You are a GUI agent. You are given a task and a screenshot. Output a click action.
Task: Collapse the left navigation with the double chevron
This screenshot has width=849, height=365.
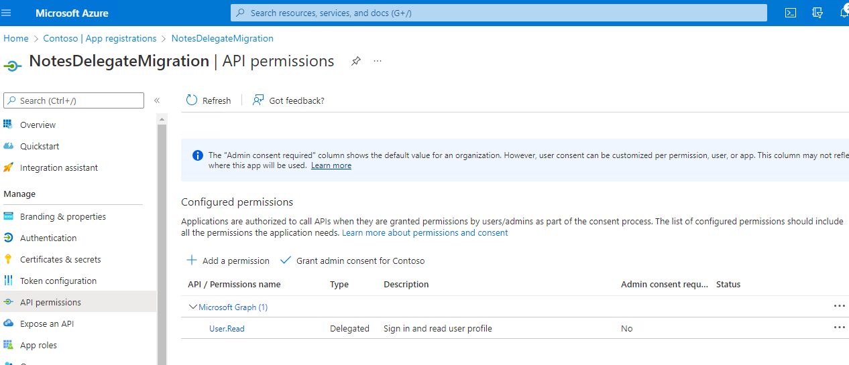coord(157,100)
